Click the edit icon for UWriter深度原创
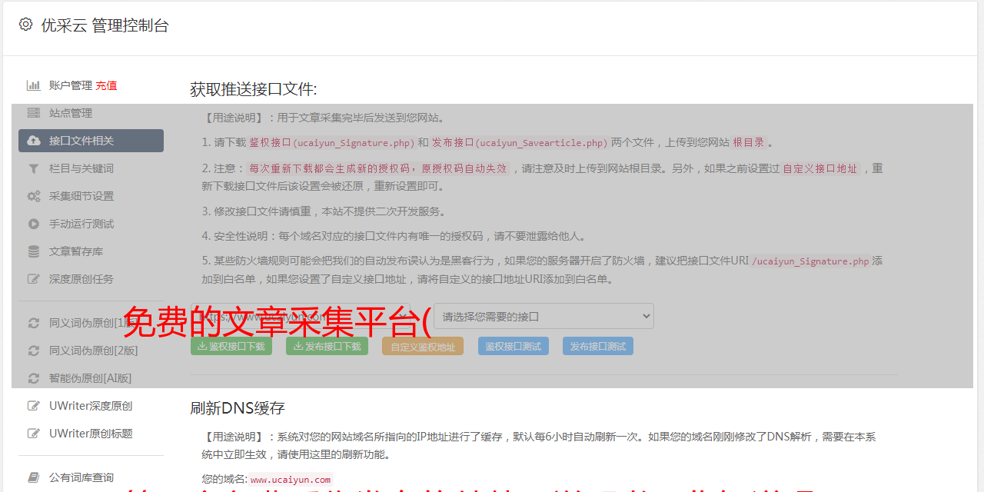This screenshot has height=492, width=984. pos(34,406)
